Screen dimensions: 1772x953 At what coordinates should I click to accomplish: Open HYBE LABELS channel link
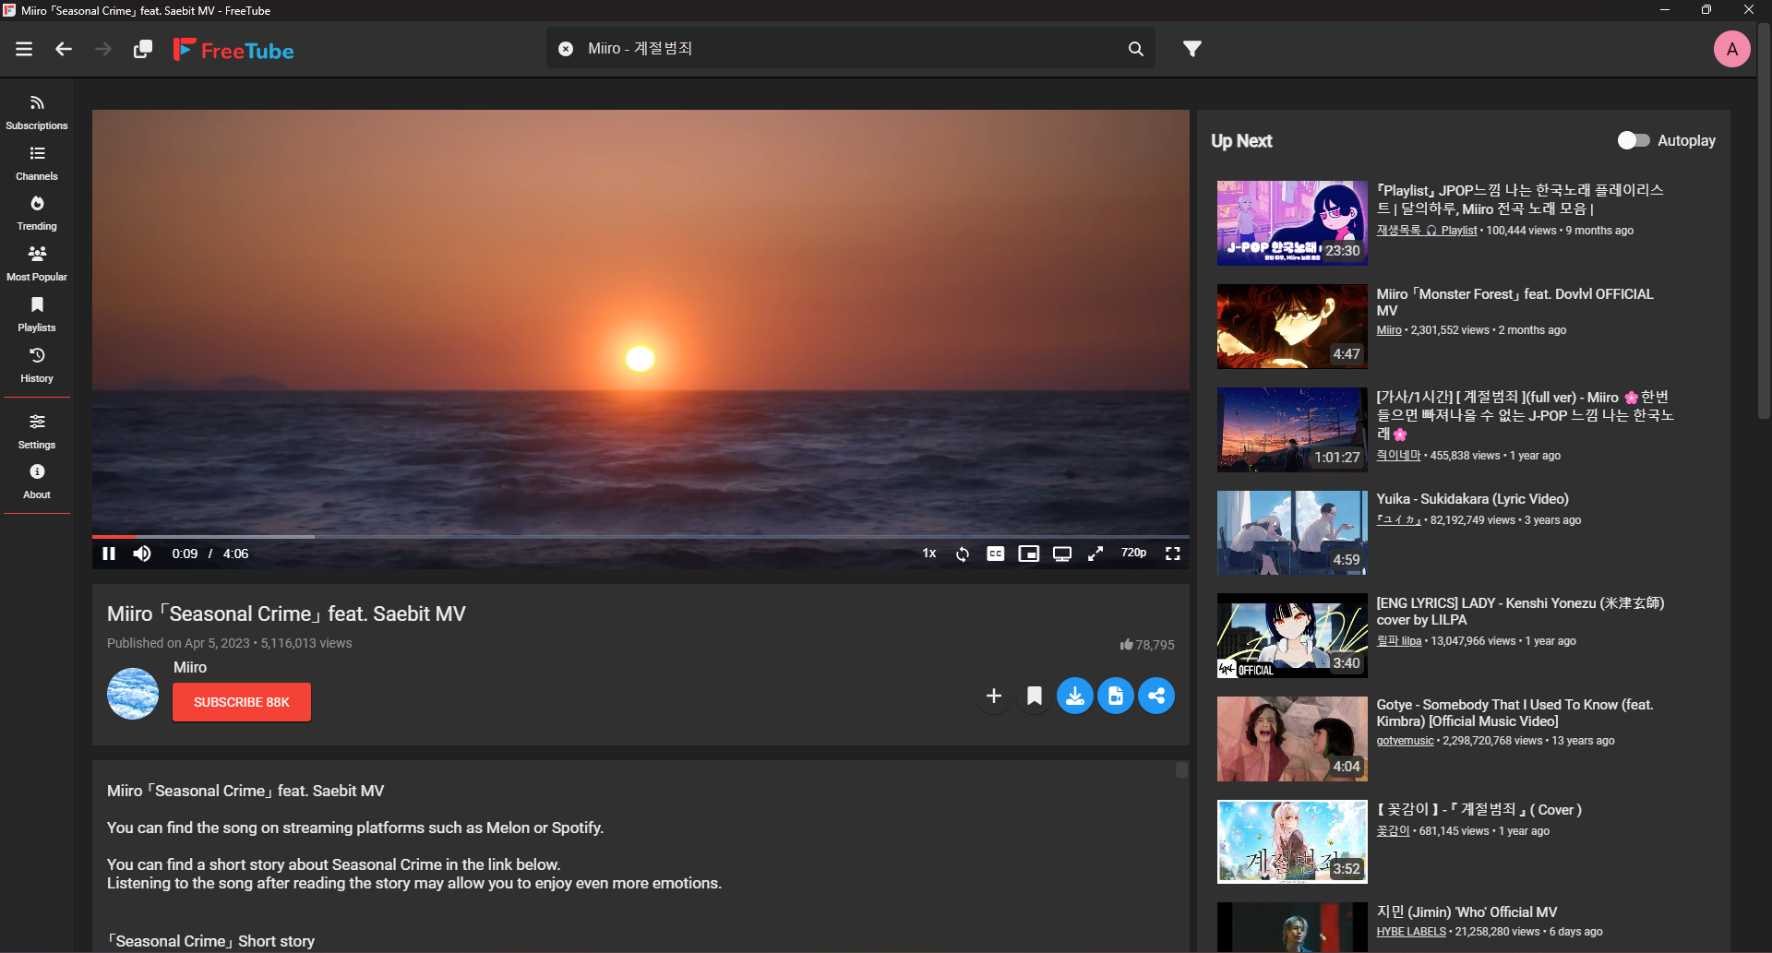(x=1411, y=932)
